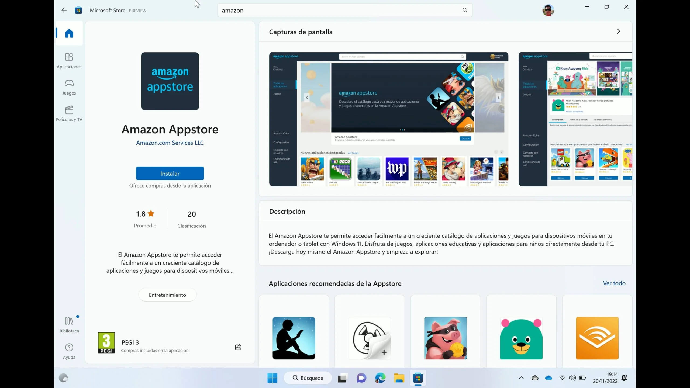Open File Explorer from the taskbar

point(399,378)
